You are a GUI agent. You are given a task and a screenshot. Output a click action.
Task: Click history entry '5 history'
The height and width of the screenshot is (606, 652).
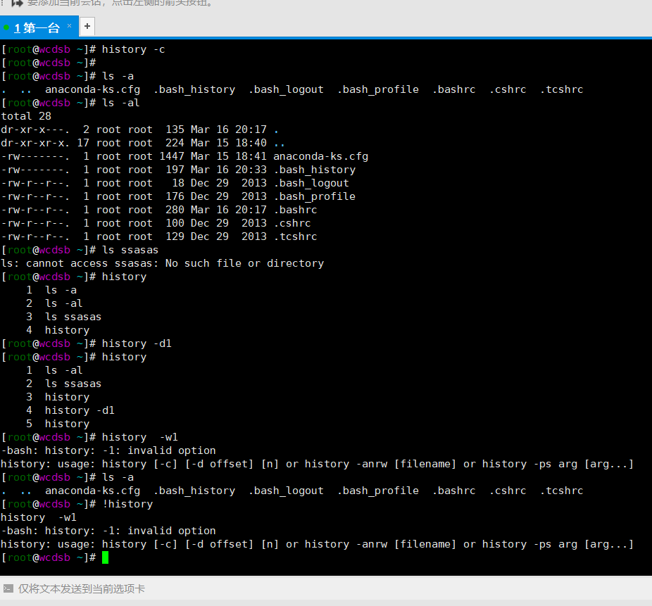click(x=57, y=424)
